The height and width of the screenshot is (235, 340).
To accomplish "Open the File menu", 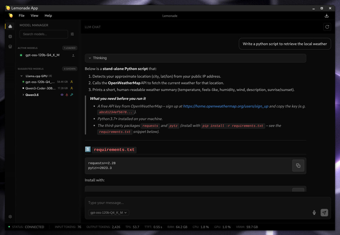I will [x=22, y=16].
